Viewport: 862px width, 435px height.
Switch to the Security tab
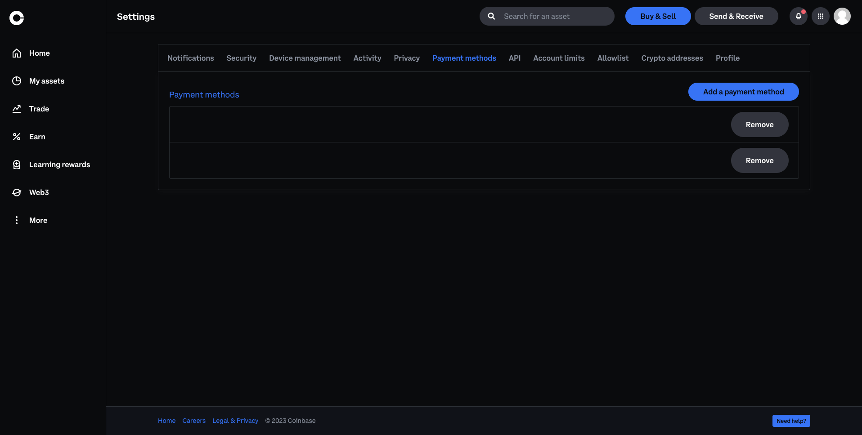click(241, 58)
